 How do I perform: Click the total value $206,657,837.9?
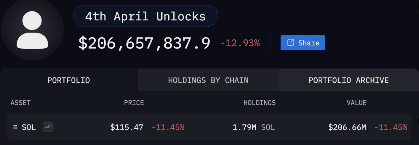144,43
